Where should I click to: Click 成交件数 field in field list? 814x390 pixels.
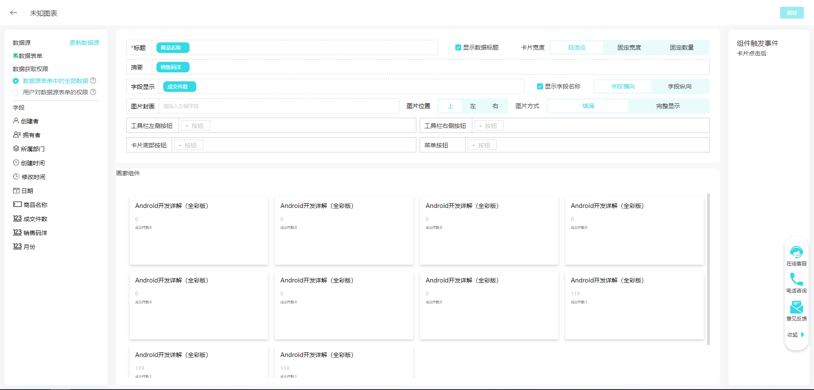click(x=35, y=219)
